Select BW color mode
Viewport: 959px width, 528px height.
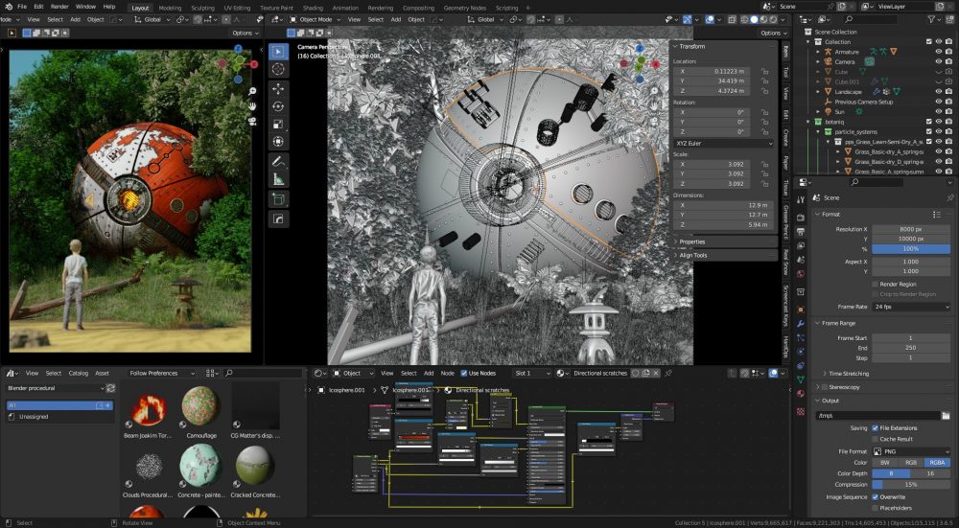point(885,463)
